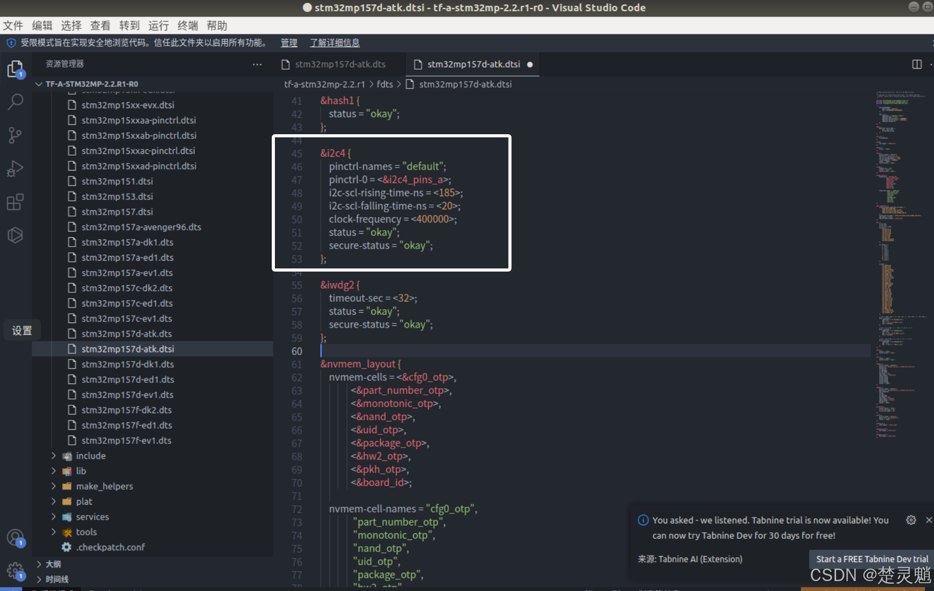Open the 文件 menu

13,25
